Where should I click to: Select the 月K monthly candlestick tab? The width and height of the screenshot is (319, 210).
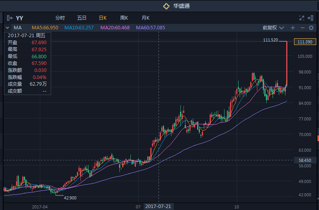coord(146,18)
